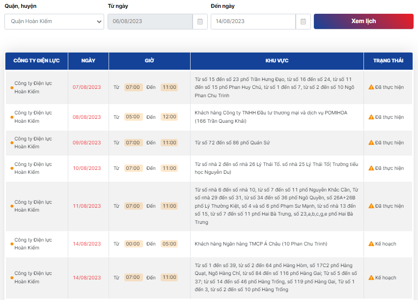418x300 pixels.
Task: Click warning icon for the 08/08/2023 row
Action: point(371,117)
